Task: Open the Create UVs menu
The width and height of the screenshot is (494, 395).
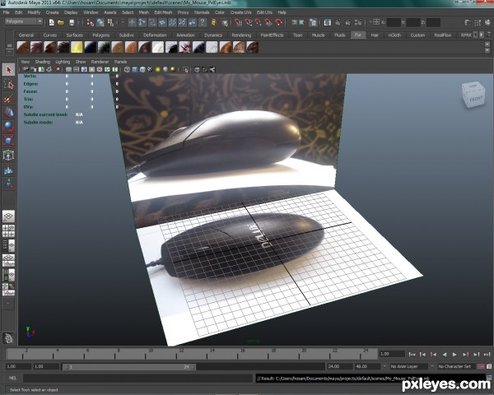Action: pyautogui.click(x=240, y=12)
